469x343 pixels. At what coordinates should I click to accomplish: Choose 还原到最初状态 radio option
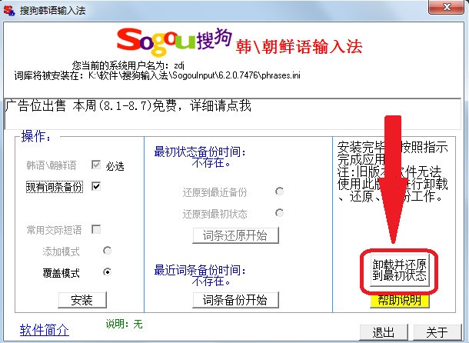(x=279, y=213)
